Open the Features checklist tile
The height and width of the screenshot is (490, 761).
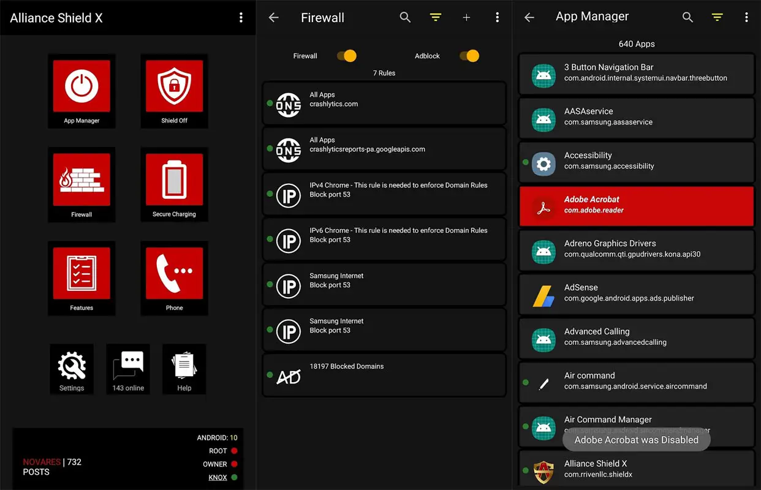click(x=81, y=278)
